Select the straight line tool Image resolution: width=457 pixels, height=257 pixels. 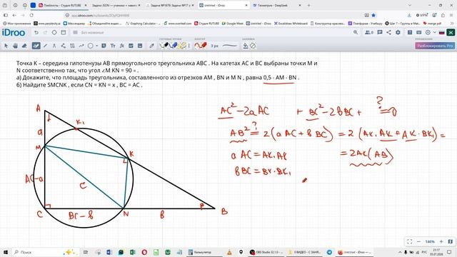click(45, 46)
